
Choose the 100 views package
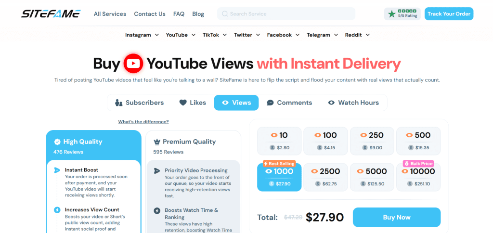point(326,141)
